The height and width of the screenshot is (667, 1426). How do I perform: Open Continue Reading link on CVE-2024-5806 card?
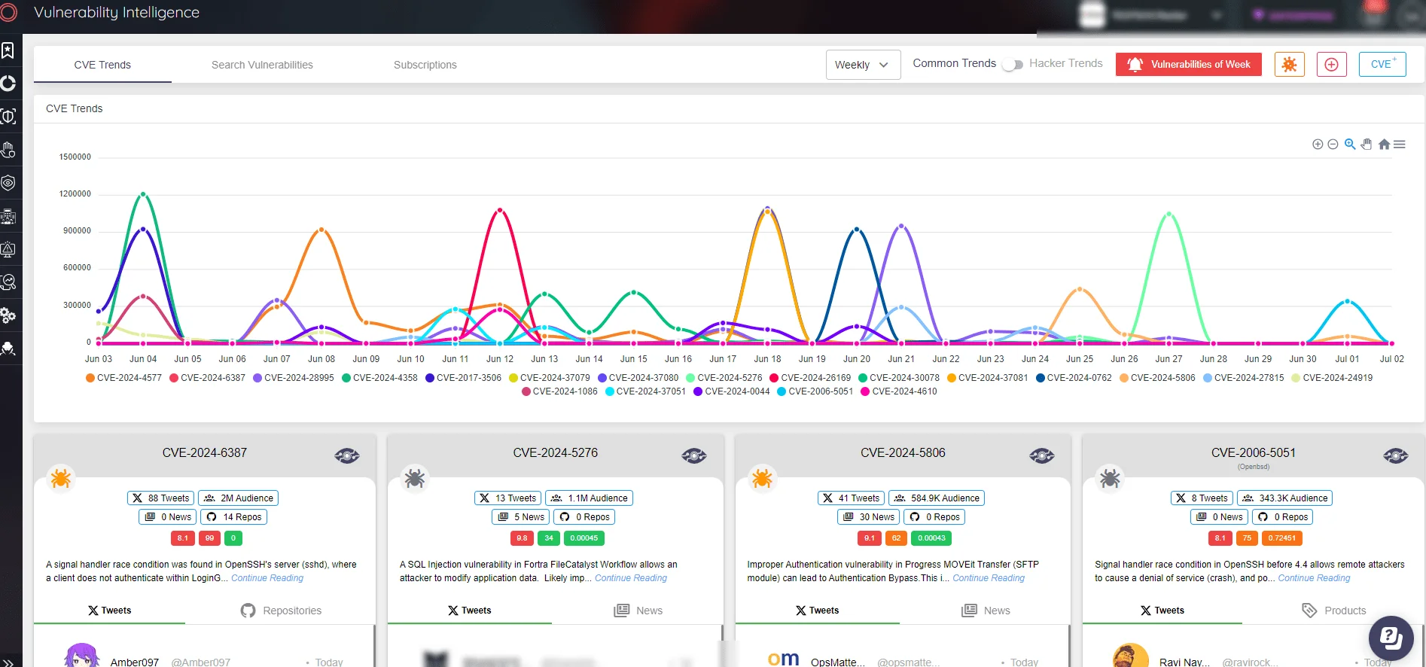(x=989, y=578)
